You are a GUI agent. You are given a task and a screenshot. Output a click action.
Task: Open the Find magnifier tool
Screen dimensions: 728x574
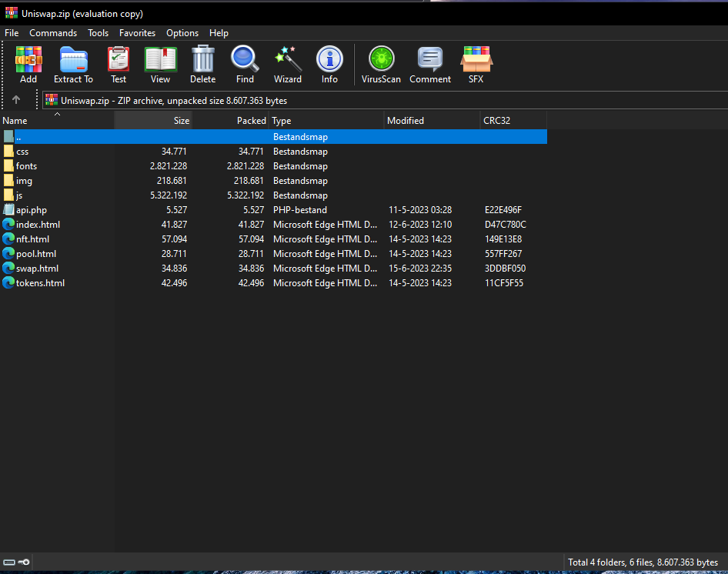(245, 65)
